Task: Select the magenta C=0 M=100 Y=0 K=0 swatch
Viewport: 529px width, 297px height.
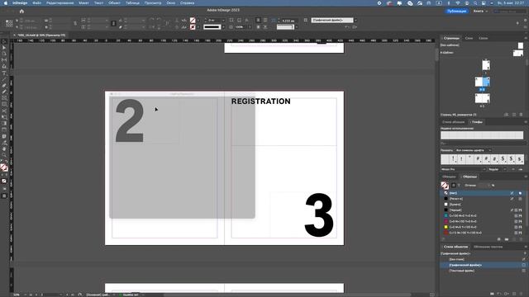Action: tap(483, 222)
